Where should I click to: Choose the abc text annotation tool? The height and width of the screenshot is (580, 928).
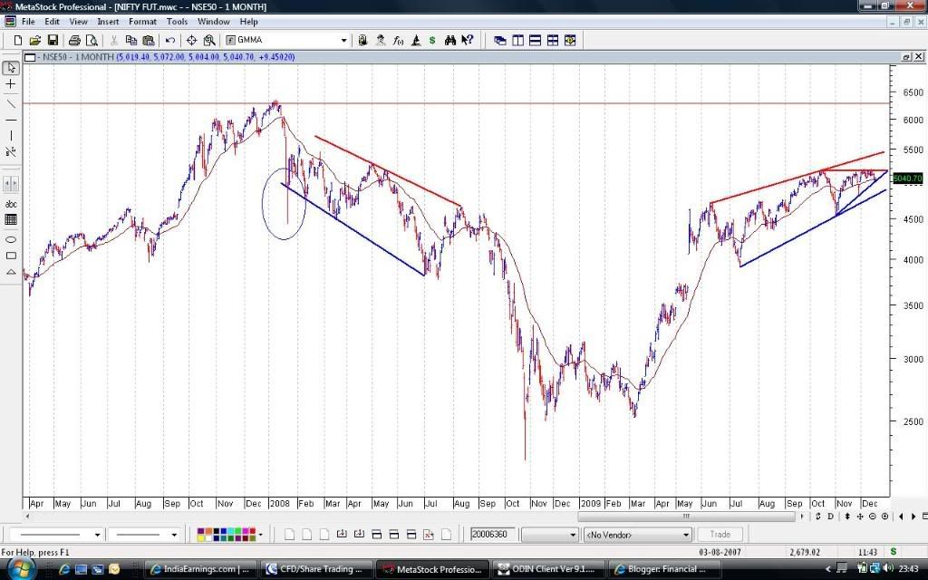click(x=11, y=204)
